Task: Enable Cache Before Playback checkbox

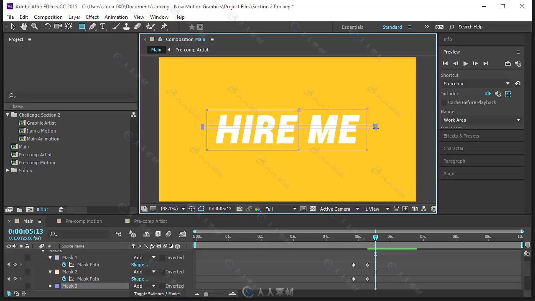Action: pos(444,103)
